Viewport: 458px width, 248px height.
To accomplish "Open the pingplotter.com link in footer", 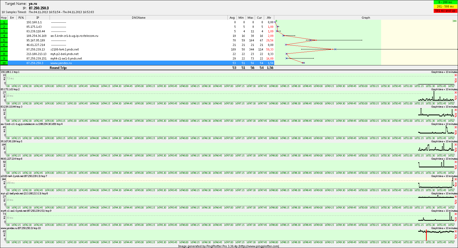I will click(x=259, y=246).
